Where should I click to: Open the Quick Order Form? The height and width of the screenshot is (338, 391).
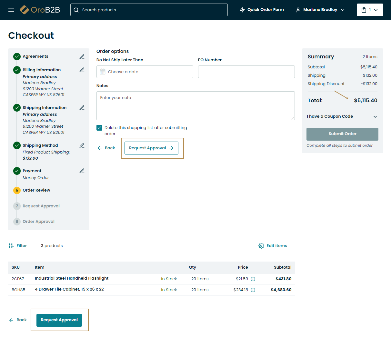tap(262, 10)
